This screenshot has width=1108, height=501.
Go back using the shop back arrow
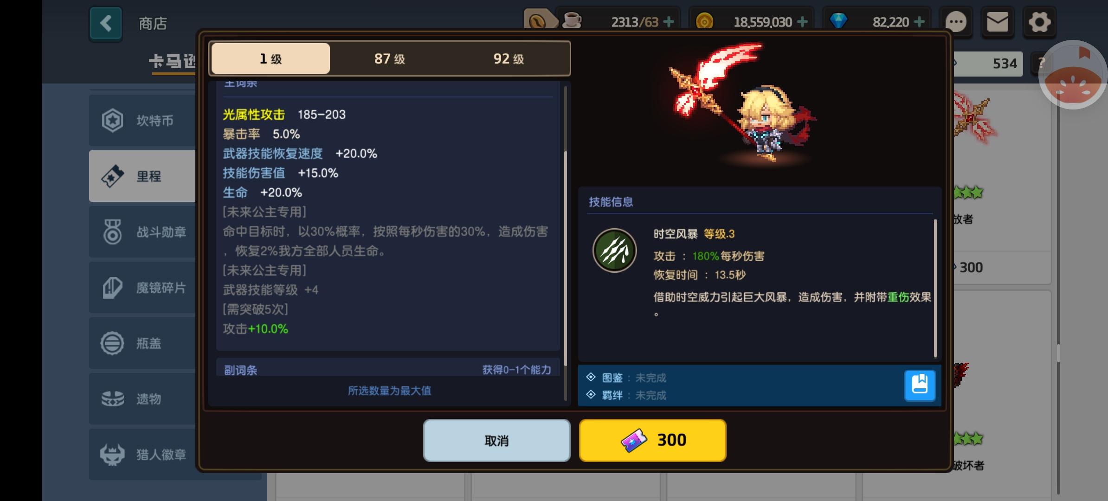(106, 23)
